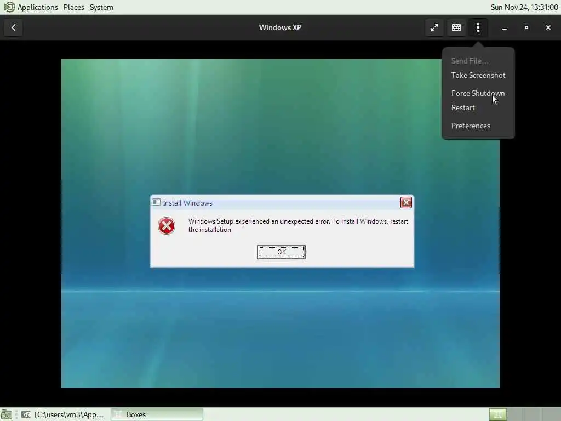Close the three-dot menu via its button
Image resolution: width=561 pixels, height=421 pixels.
pyautogui.click(x=478, y=27)
